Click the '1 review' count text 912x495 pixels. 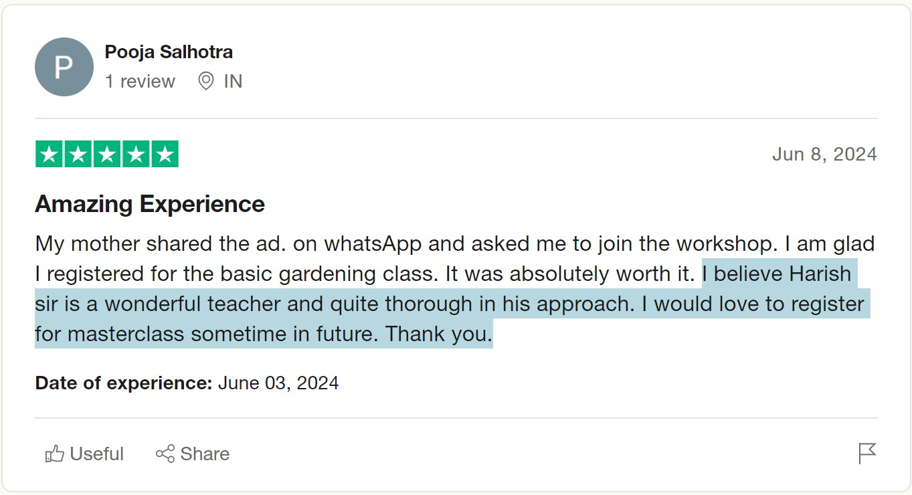tap(140, 82)
